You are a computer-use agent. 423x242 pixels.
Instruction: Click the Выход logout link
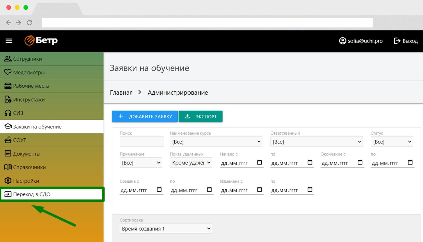click(406, 41)
